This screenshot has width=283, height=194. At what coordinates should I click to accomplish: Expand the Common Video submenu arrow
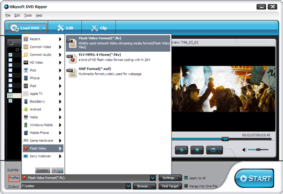click(60, 47)
